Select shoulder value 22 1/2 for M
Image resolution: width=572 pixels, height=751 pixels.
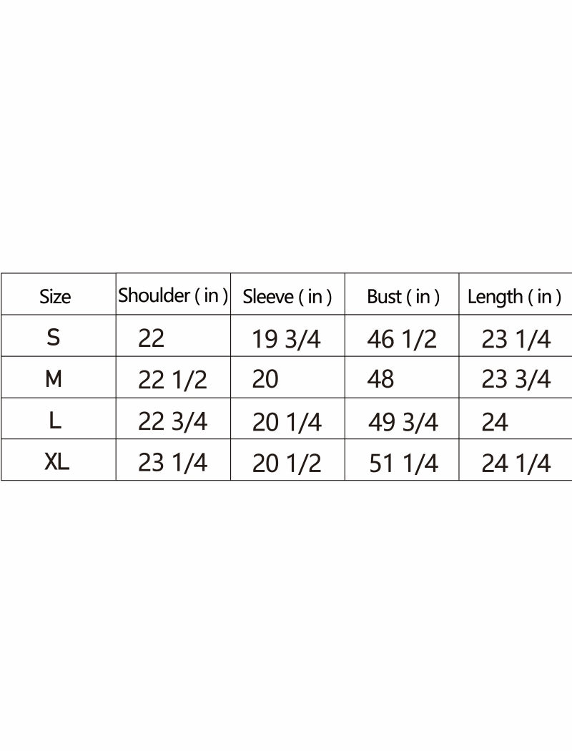(172, 381)
